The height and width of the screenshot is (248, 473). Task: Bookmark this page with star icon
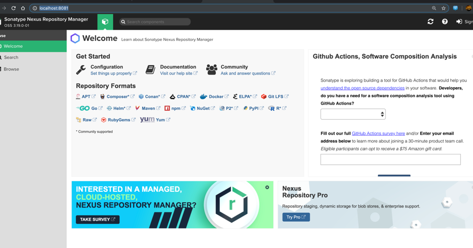[444, 8]
